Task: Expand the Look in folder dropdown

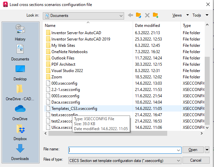Action: pyautogui.click(x=121, y=16)
